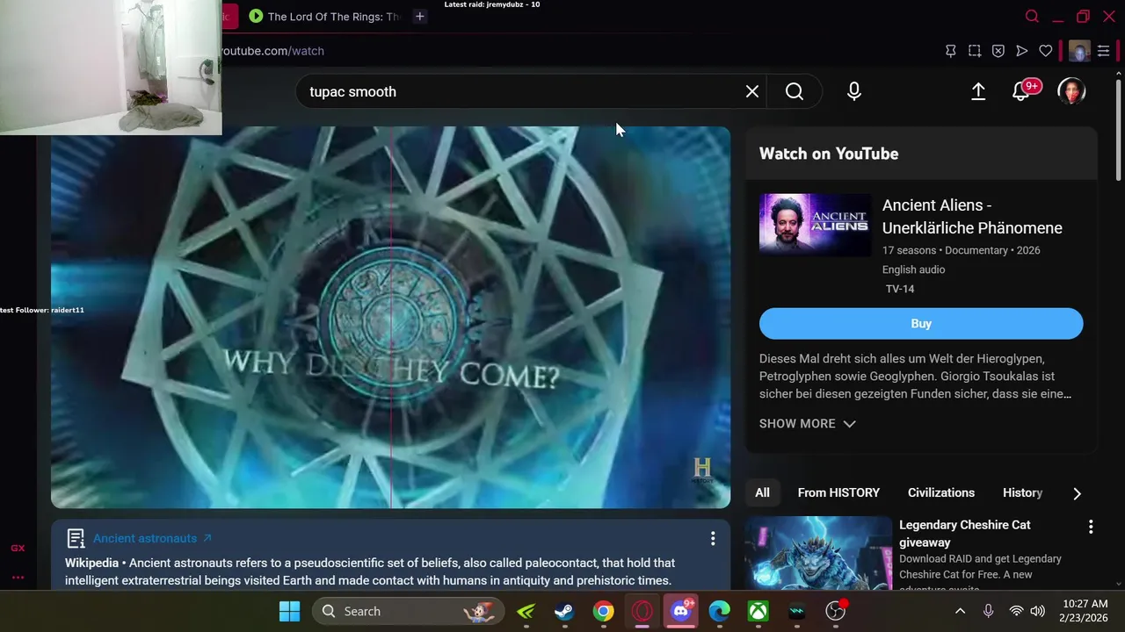1125x632 pixels.
Task: Open NVIDIA app from taskbar
Action: pyautogui.click(x=526, y=611)
